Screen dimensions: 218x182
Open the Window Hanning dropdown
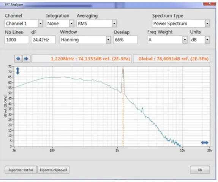[x=108, y=40]
